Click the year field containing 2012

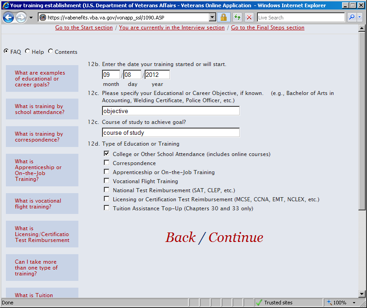pos(157,75)
